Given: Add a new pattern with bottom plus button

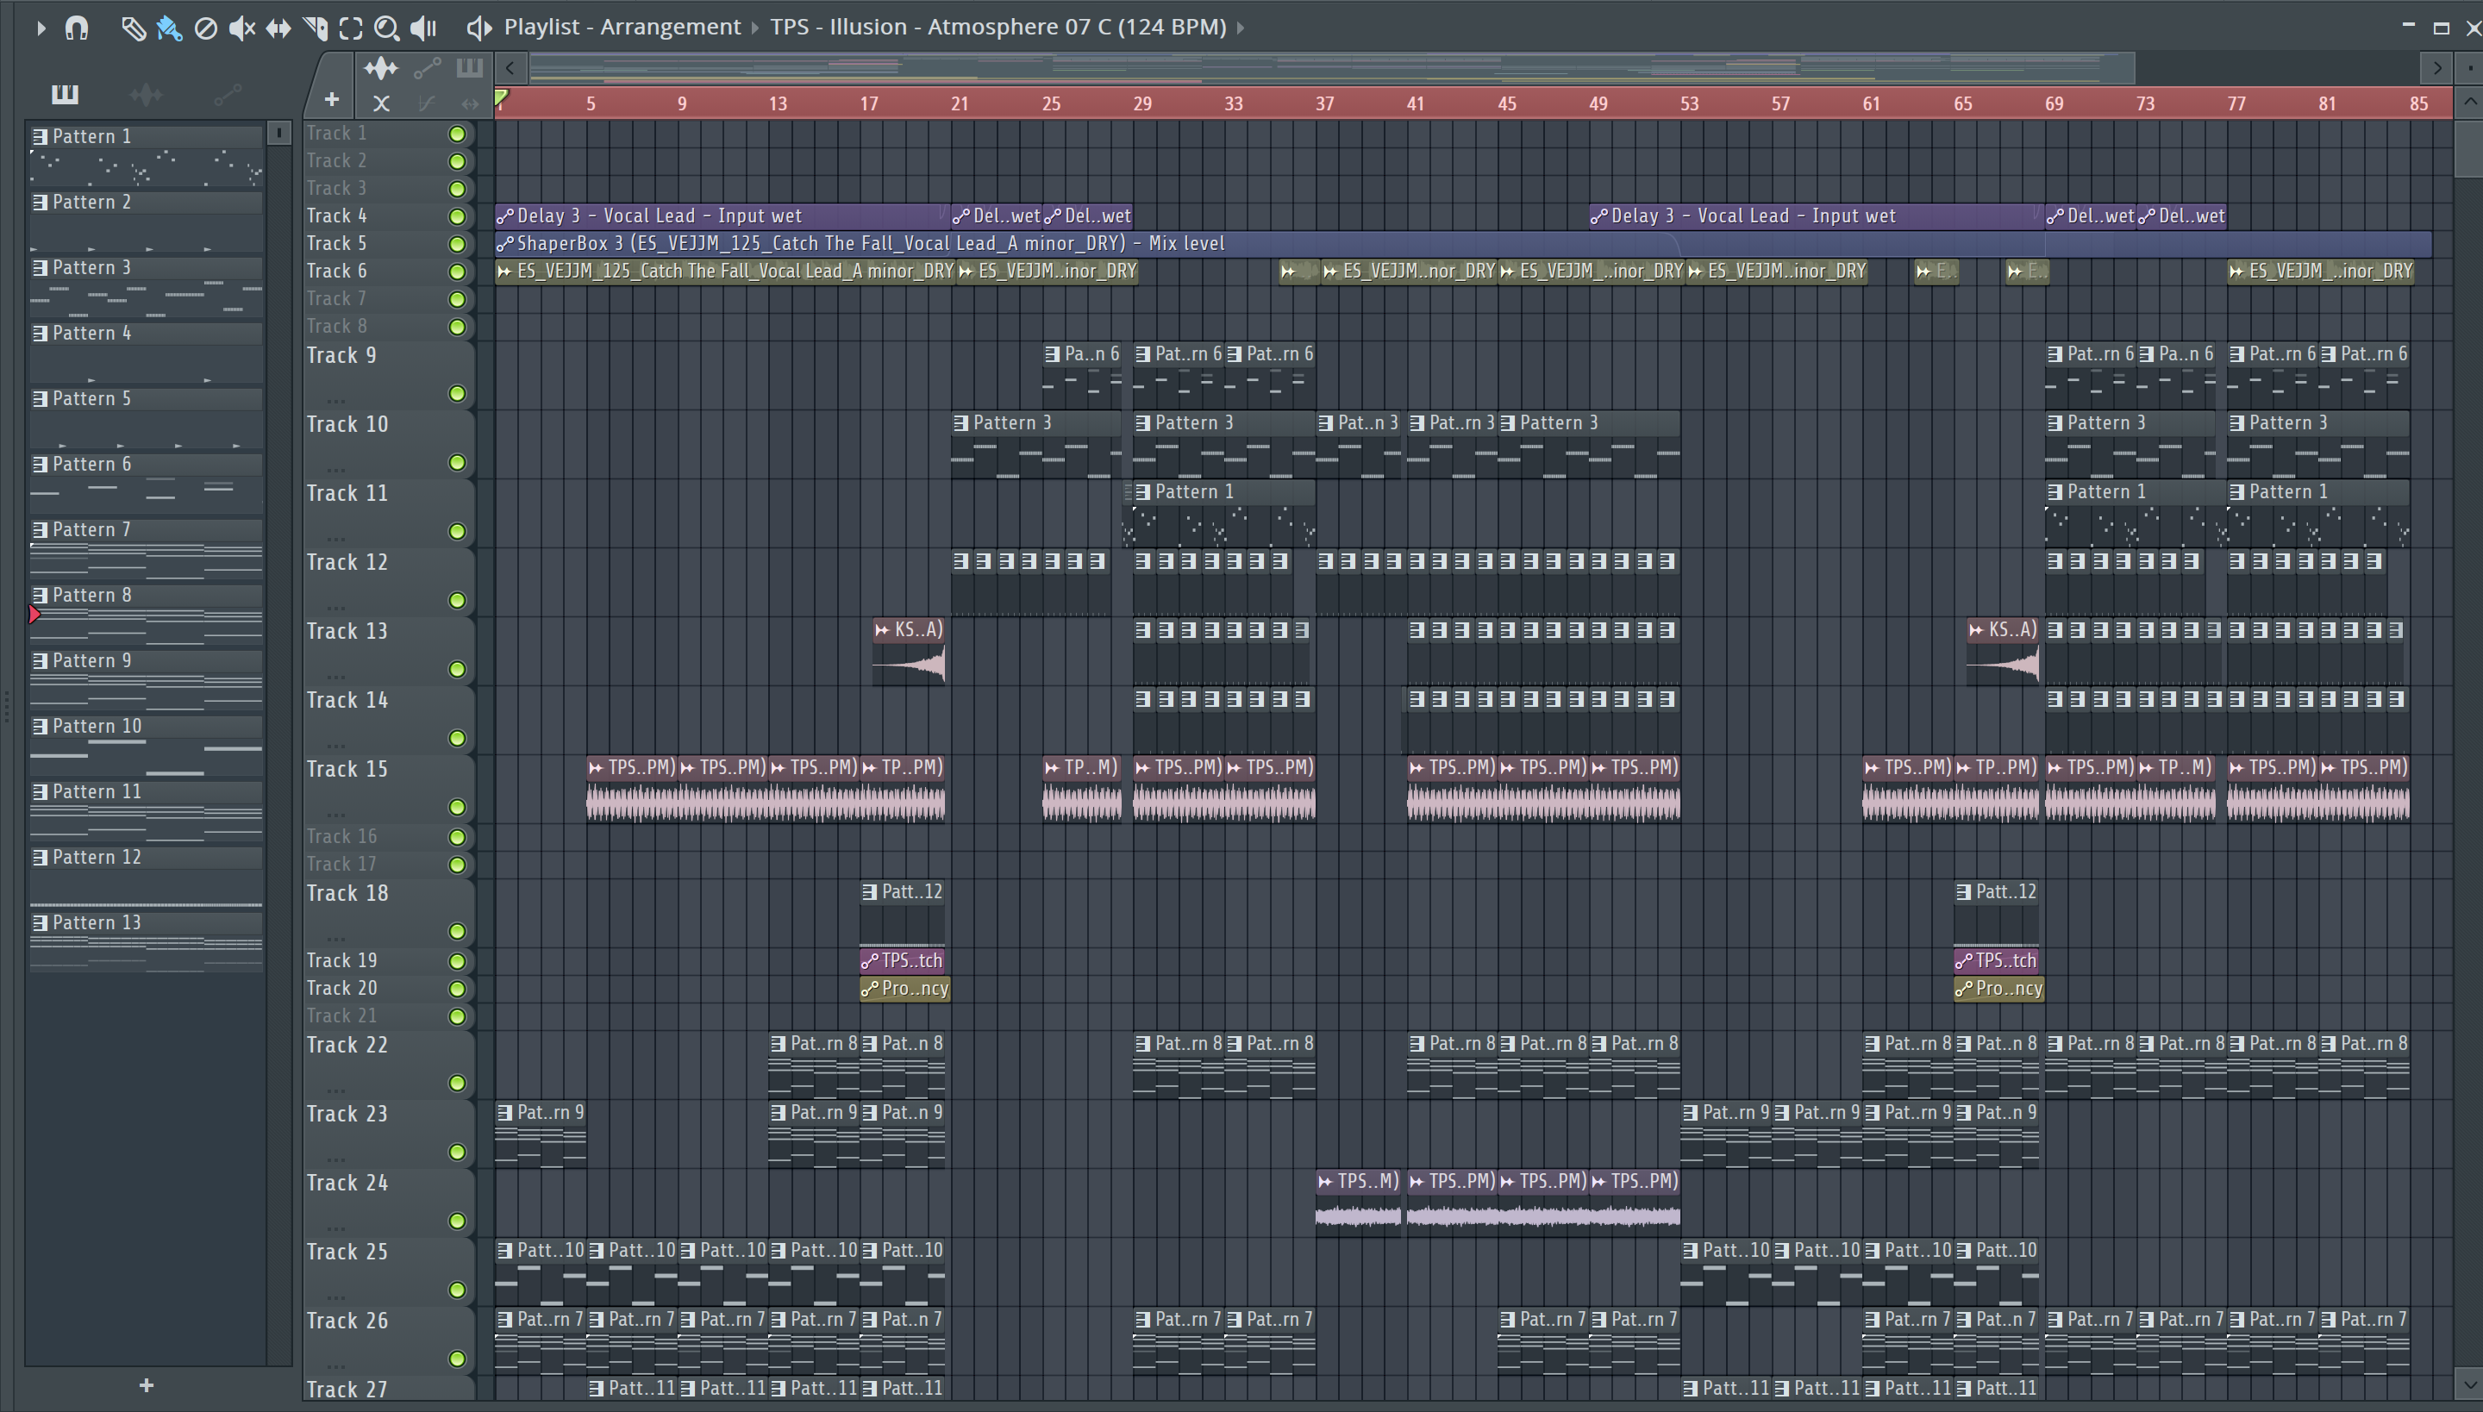Looking at the screenshot, I should click(146, 1386).
